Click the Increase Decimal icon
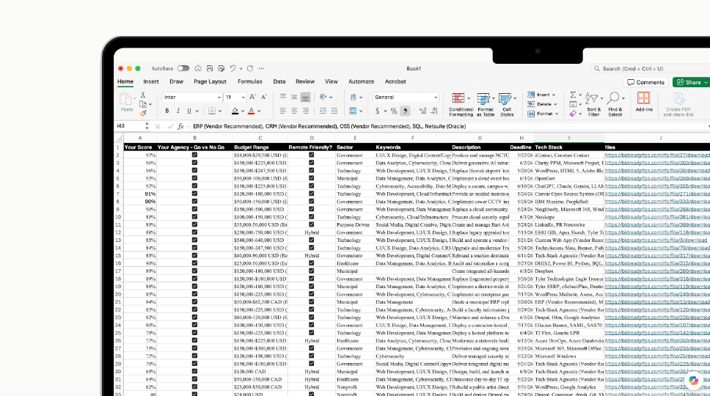 tap(423, 111)
